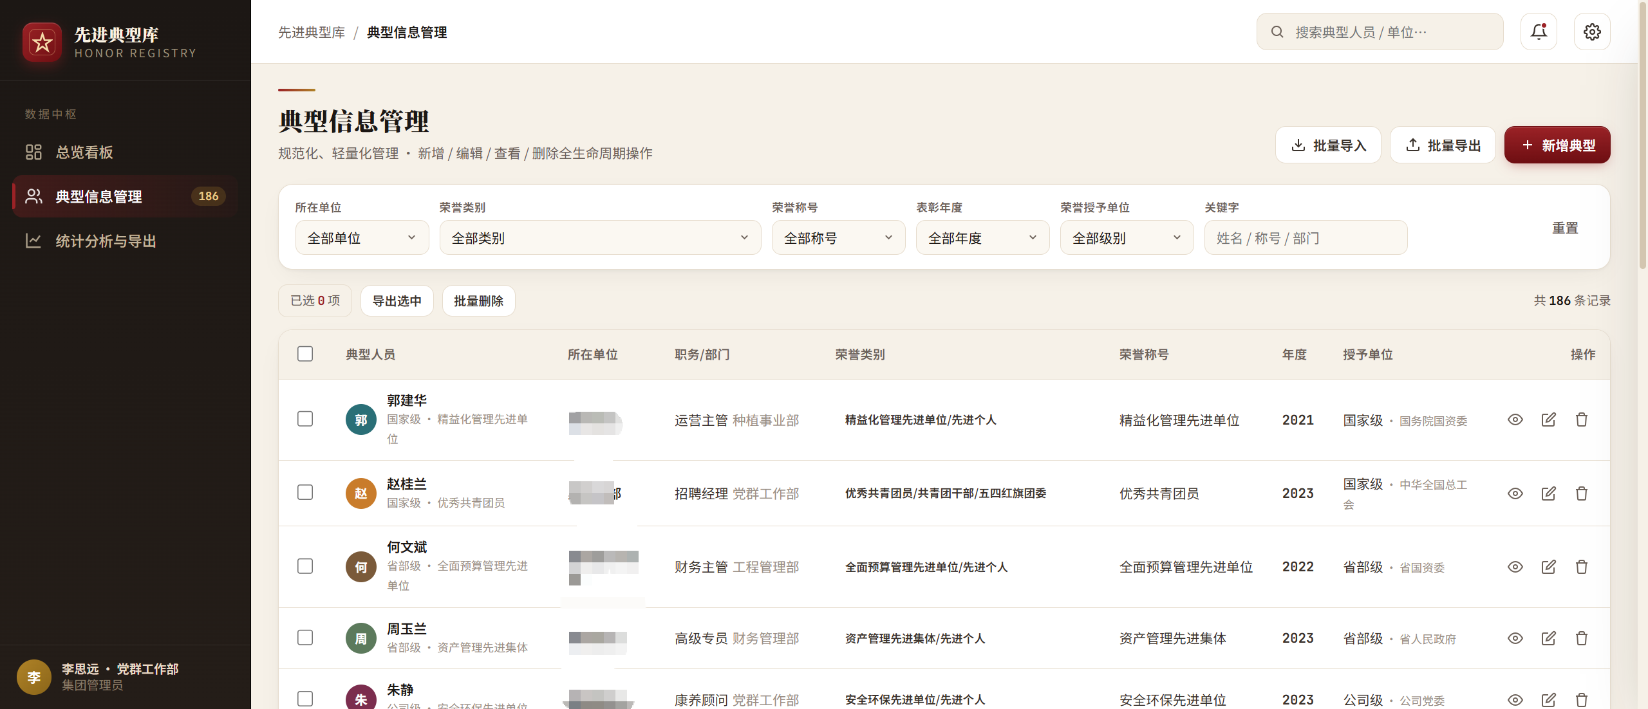The height and width of the screenshot is (709, 1648).
Task: Click the red star app logo
Action: point(42,42)
